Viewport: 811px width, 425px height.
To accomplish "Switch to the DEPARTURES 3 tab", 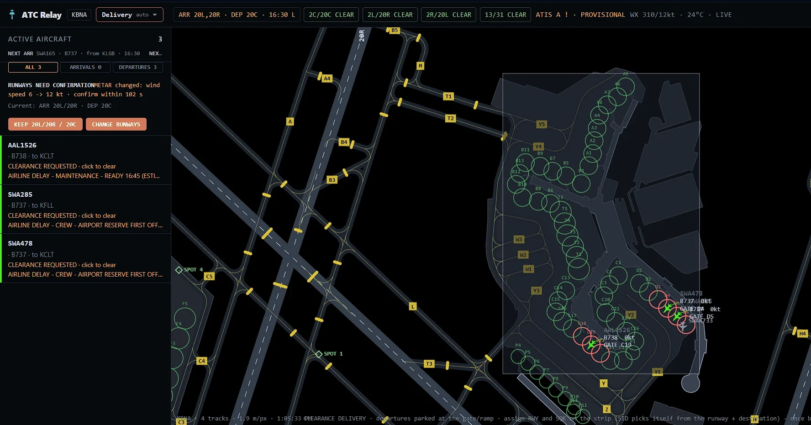I will (x=137, y=67).
